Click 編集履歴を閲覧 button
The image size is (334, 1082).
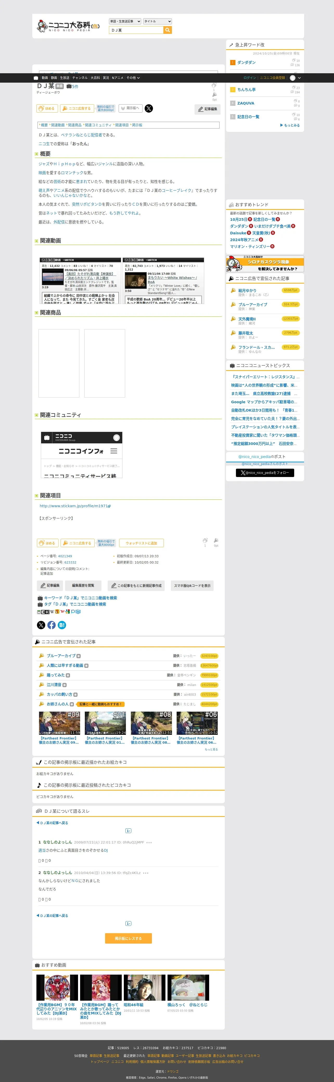click(83, 585)
